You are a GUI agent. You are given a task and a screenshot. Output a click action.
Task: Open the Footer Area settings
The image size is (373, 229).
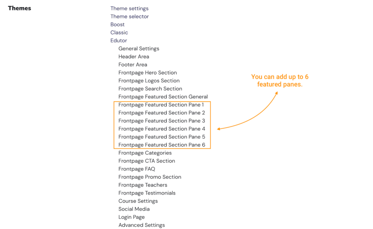click(133, 64)
